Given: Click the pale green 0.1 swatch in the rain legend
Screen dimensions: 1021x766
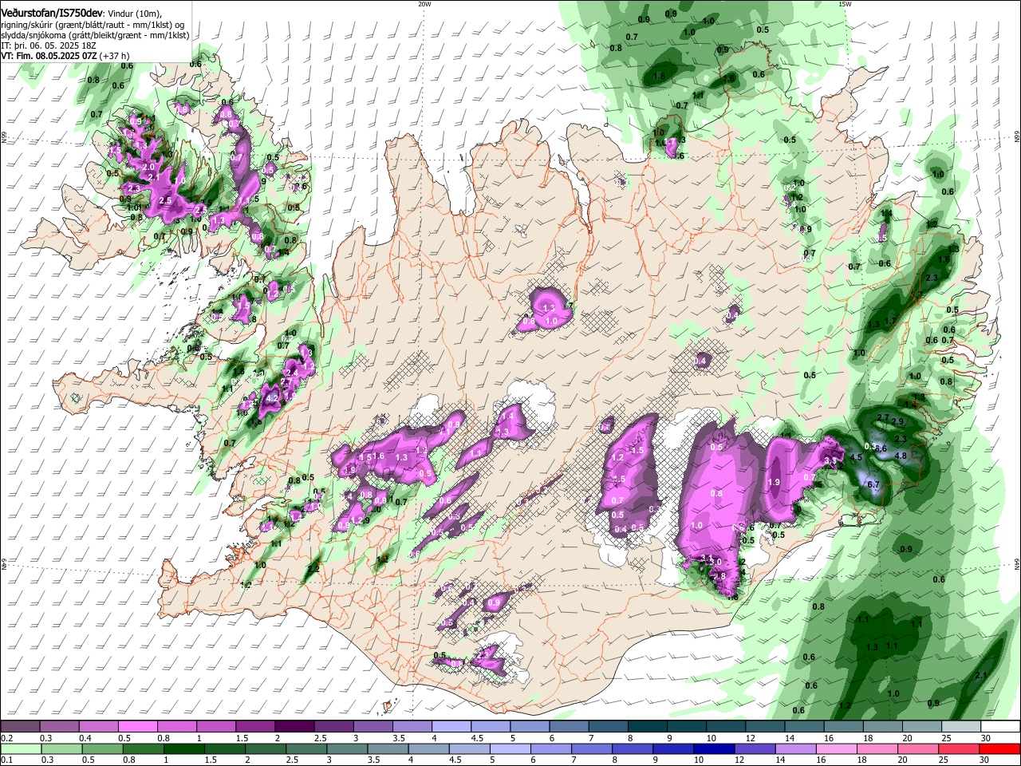Looking at the screenshot, I should (x=21, y=748).
